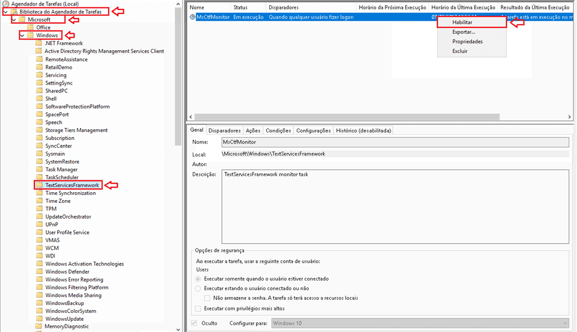The image size is (577, 332).
Task: Toggle the Oculto checkbox
Action: [194, 323]
